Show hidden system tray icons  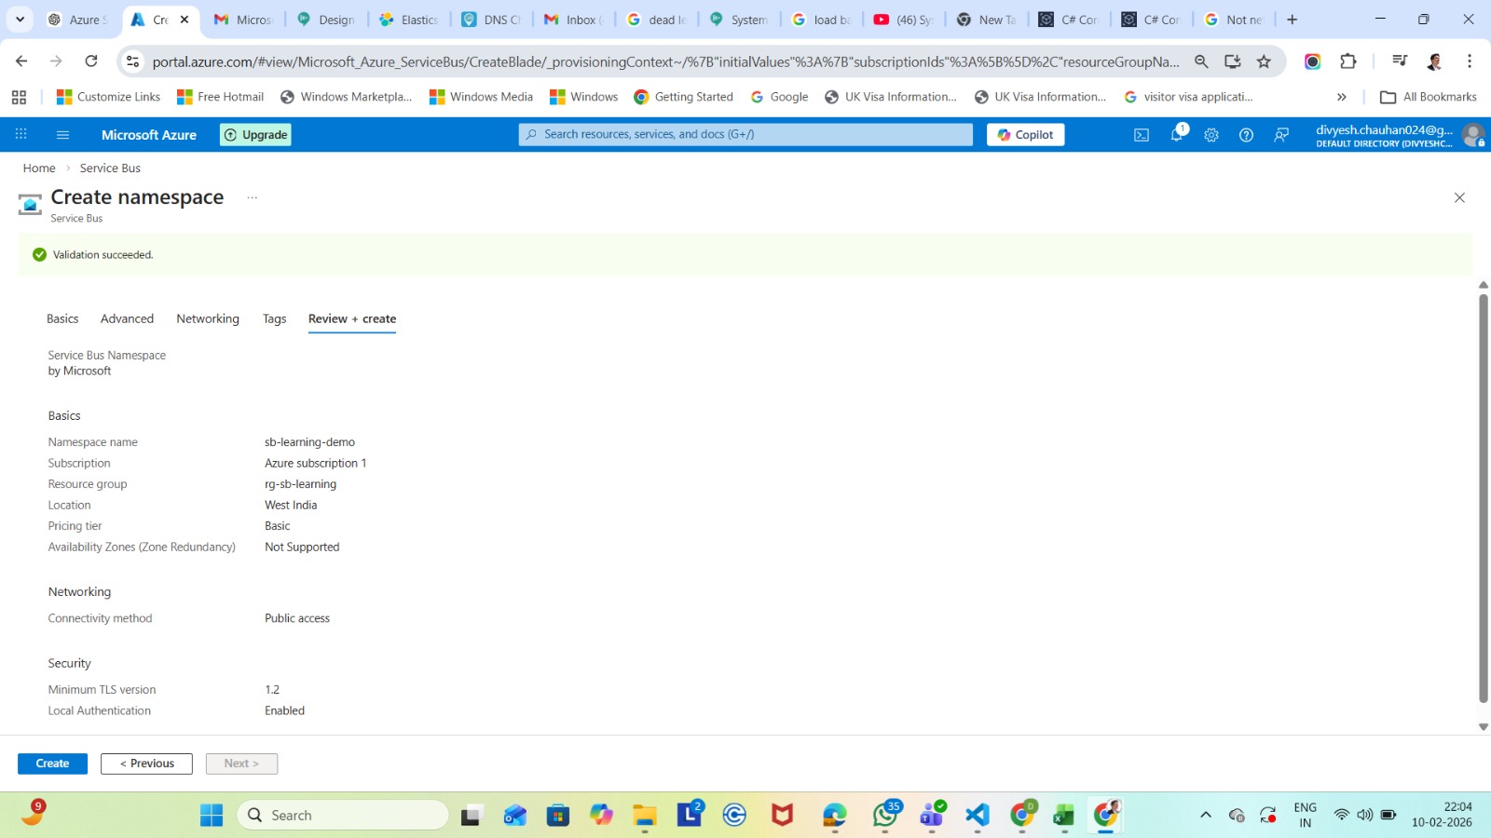pos(1205,816)
